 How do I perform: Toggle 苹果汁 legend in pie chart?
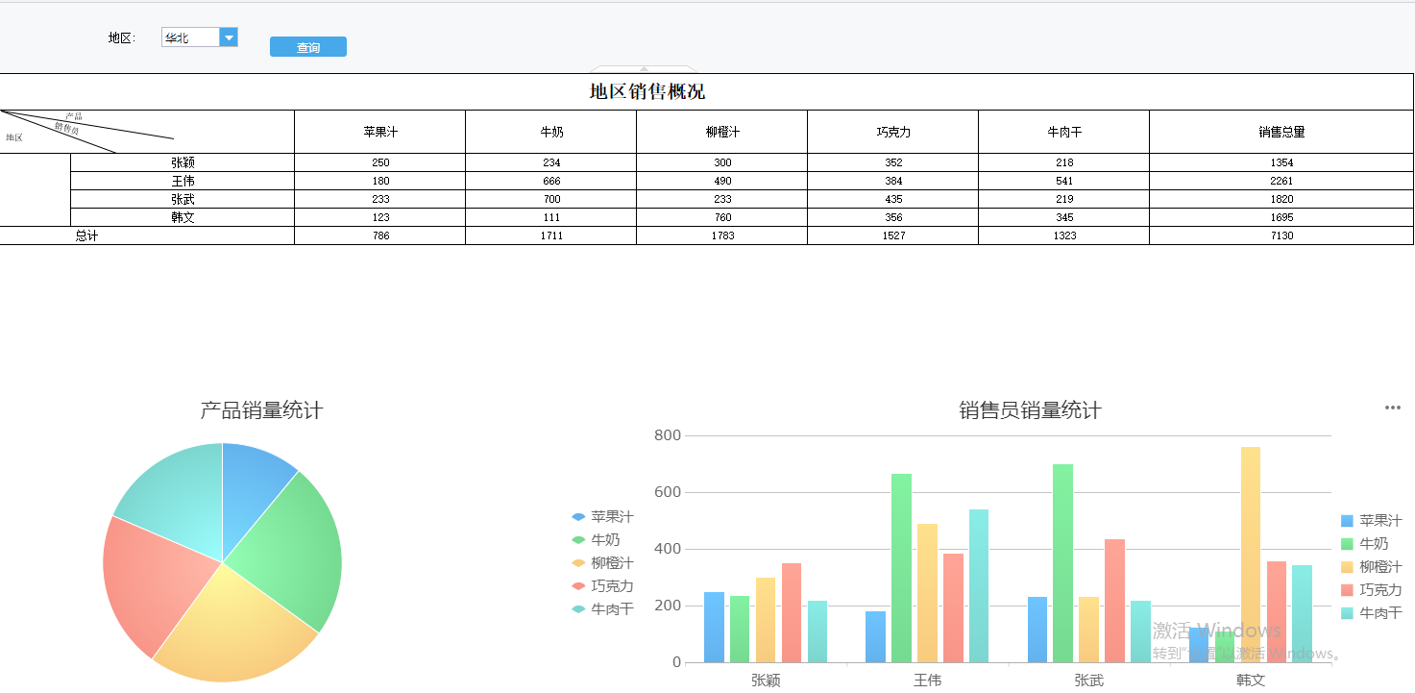[x=602, y=517]
